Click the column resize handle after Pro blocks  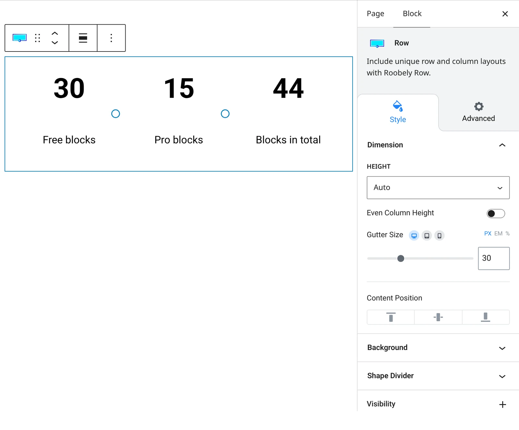pyautogui.click(x=225, y=114)
